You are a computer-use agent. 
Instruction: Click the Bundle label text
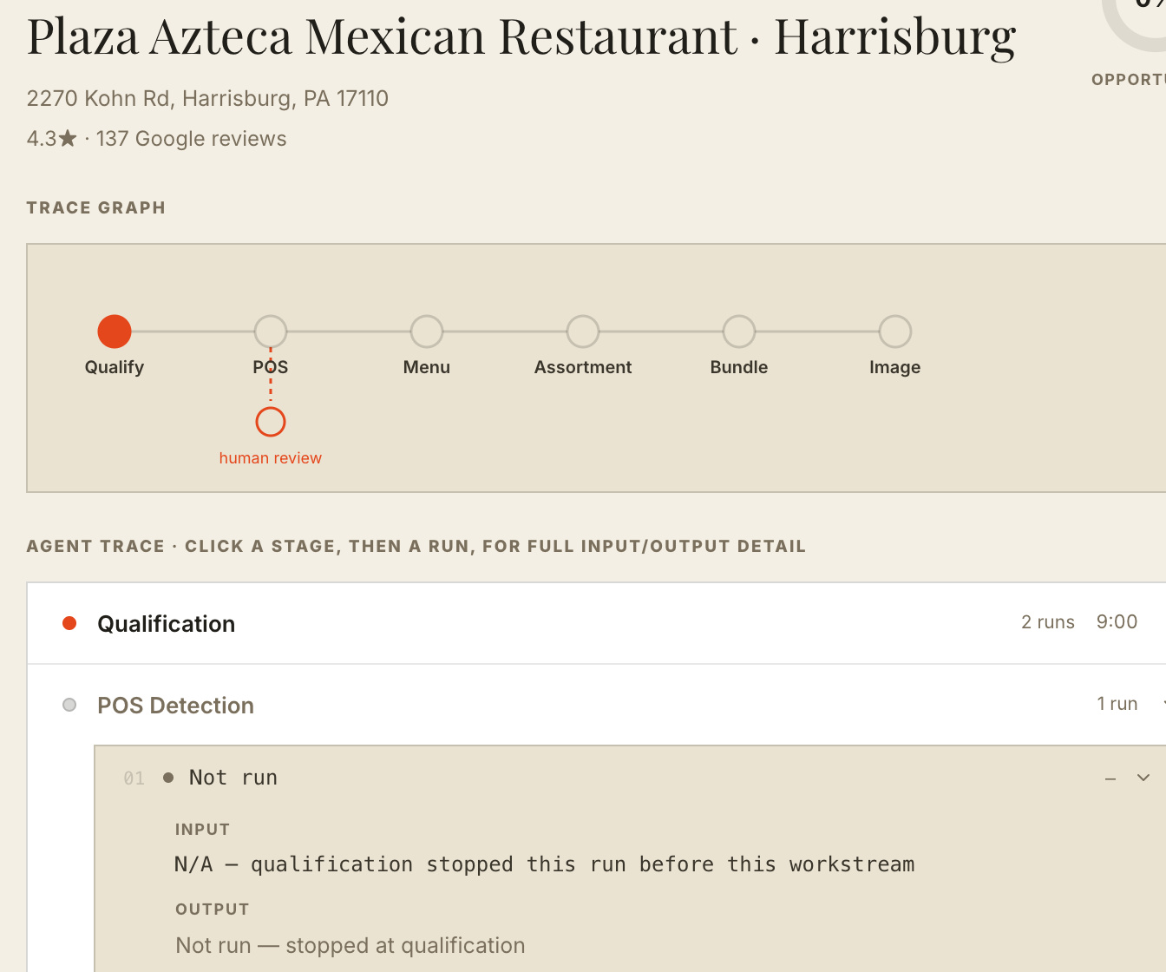pos(739,367)
